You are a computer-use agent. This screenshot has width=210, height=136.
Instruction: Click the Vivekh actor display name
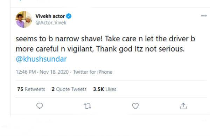coord(50,16)
